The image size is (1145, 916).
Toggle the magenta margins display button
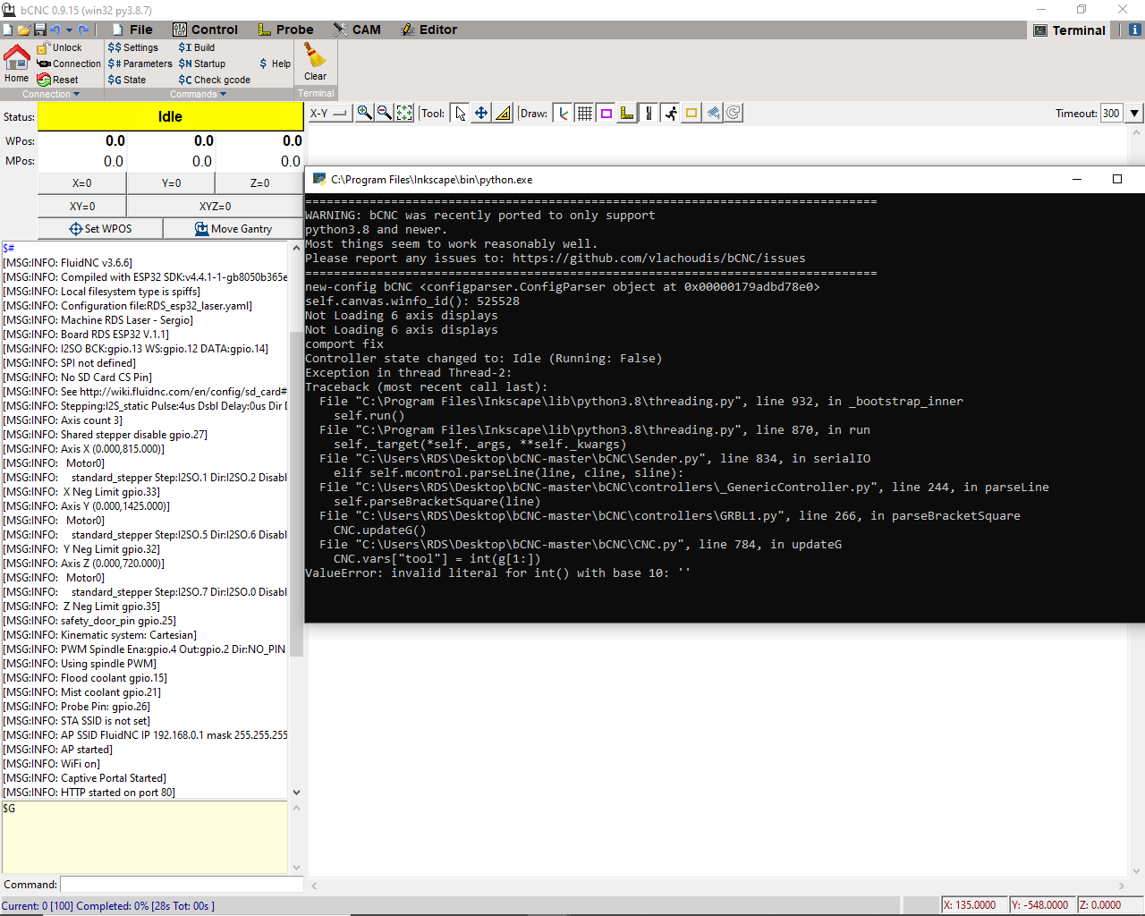tap(606, 113)
